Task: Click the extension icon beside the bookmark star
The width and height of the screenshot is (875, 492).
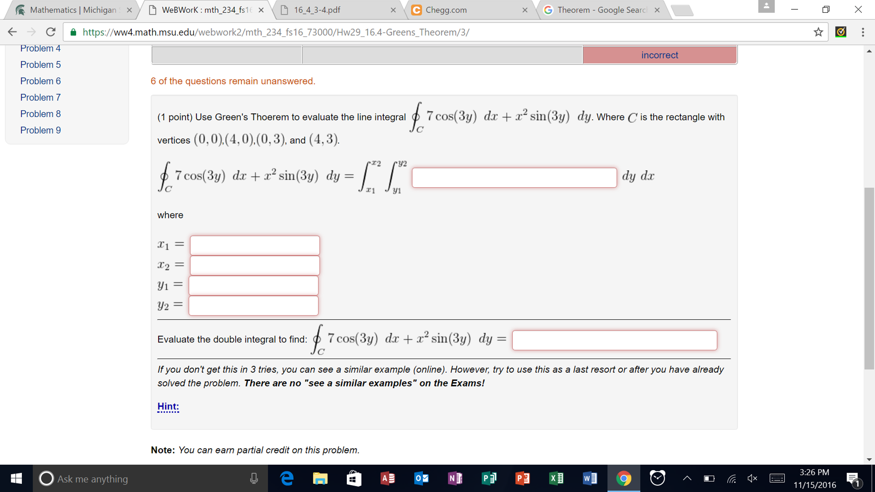Action: tap(841, 32)
